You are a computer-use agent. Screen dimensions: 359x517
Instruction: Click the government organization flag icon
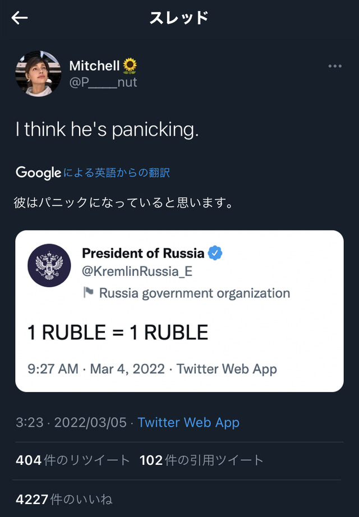(x=88, y=293)
